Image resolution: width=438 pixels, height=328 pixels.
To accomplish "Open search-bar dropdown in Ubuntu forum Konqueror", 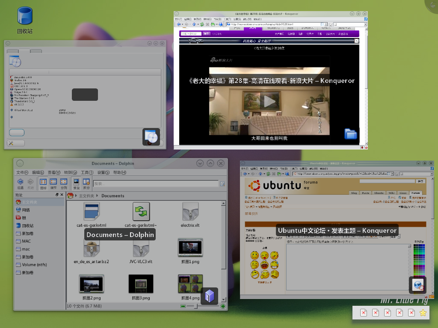I will point(432,174).
